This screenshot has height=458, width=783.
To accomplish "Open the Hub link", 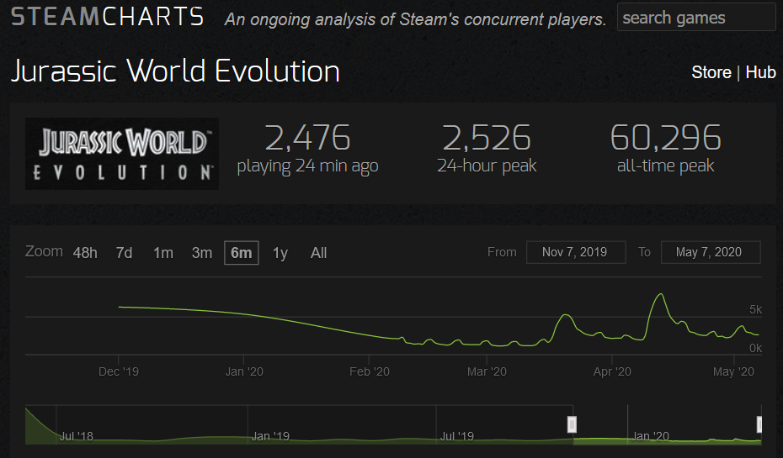I will point(760,72).
